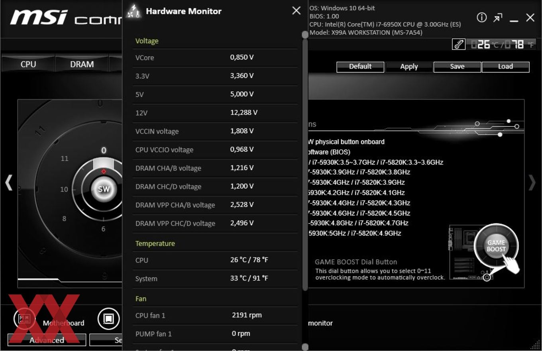Go to previous page with left arrow
The width and height of the screenshot is (542, 351).
coord(8,182)
